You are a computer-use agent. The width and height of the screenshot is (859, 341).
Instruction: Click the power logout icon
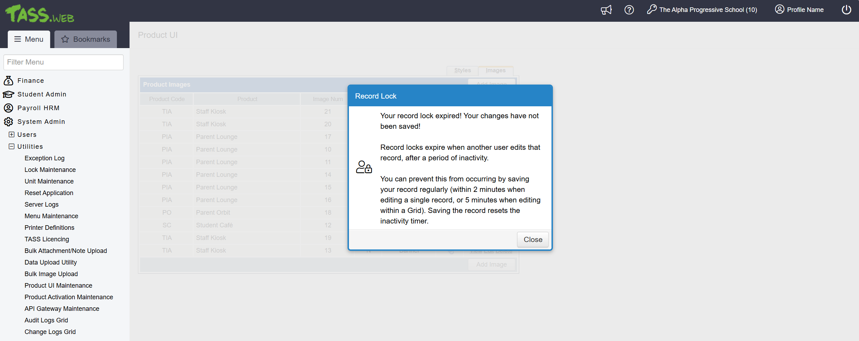846,10
